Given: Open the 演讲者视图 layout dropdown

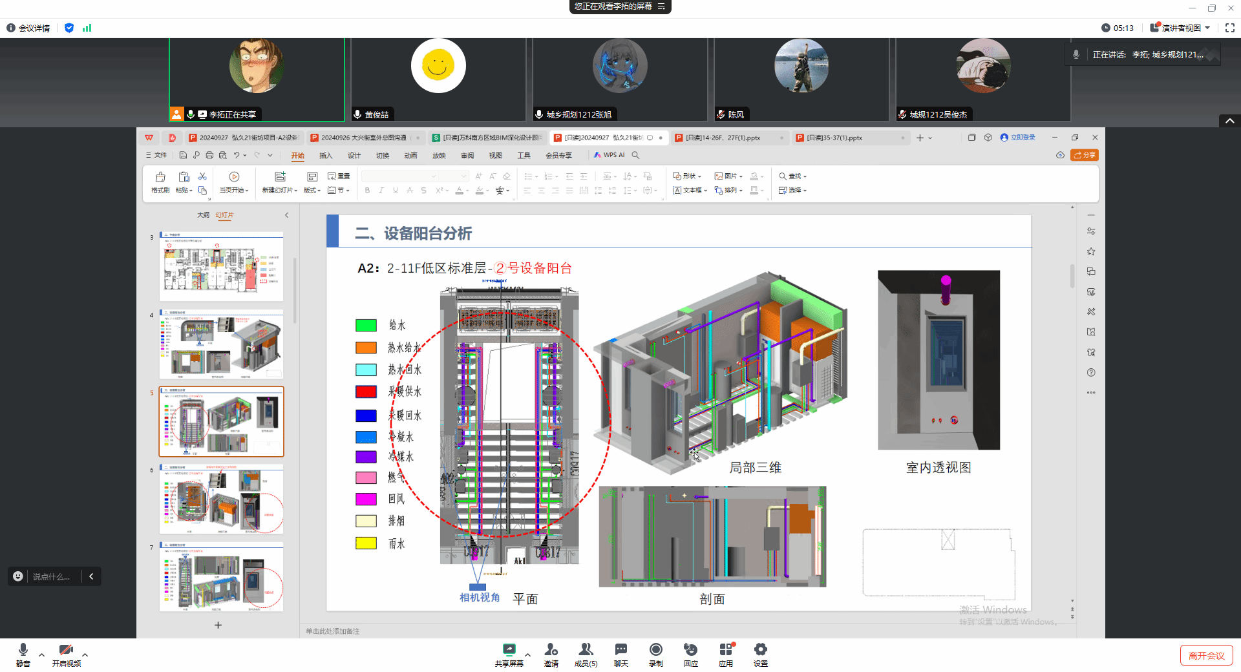Looking at the screenshot, I should coord(1180,28).
